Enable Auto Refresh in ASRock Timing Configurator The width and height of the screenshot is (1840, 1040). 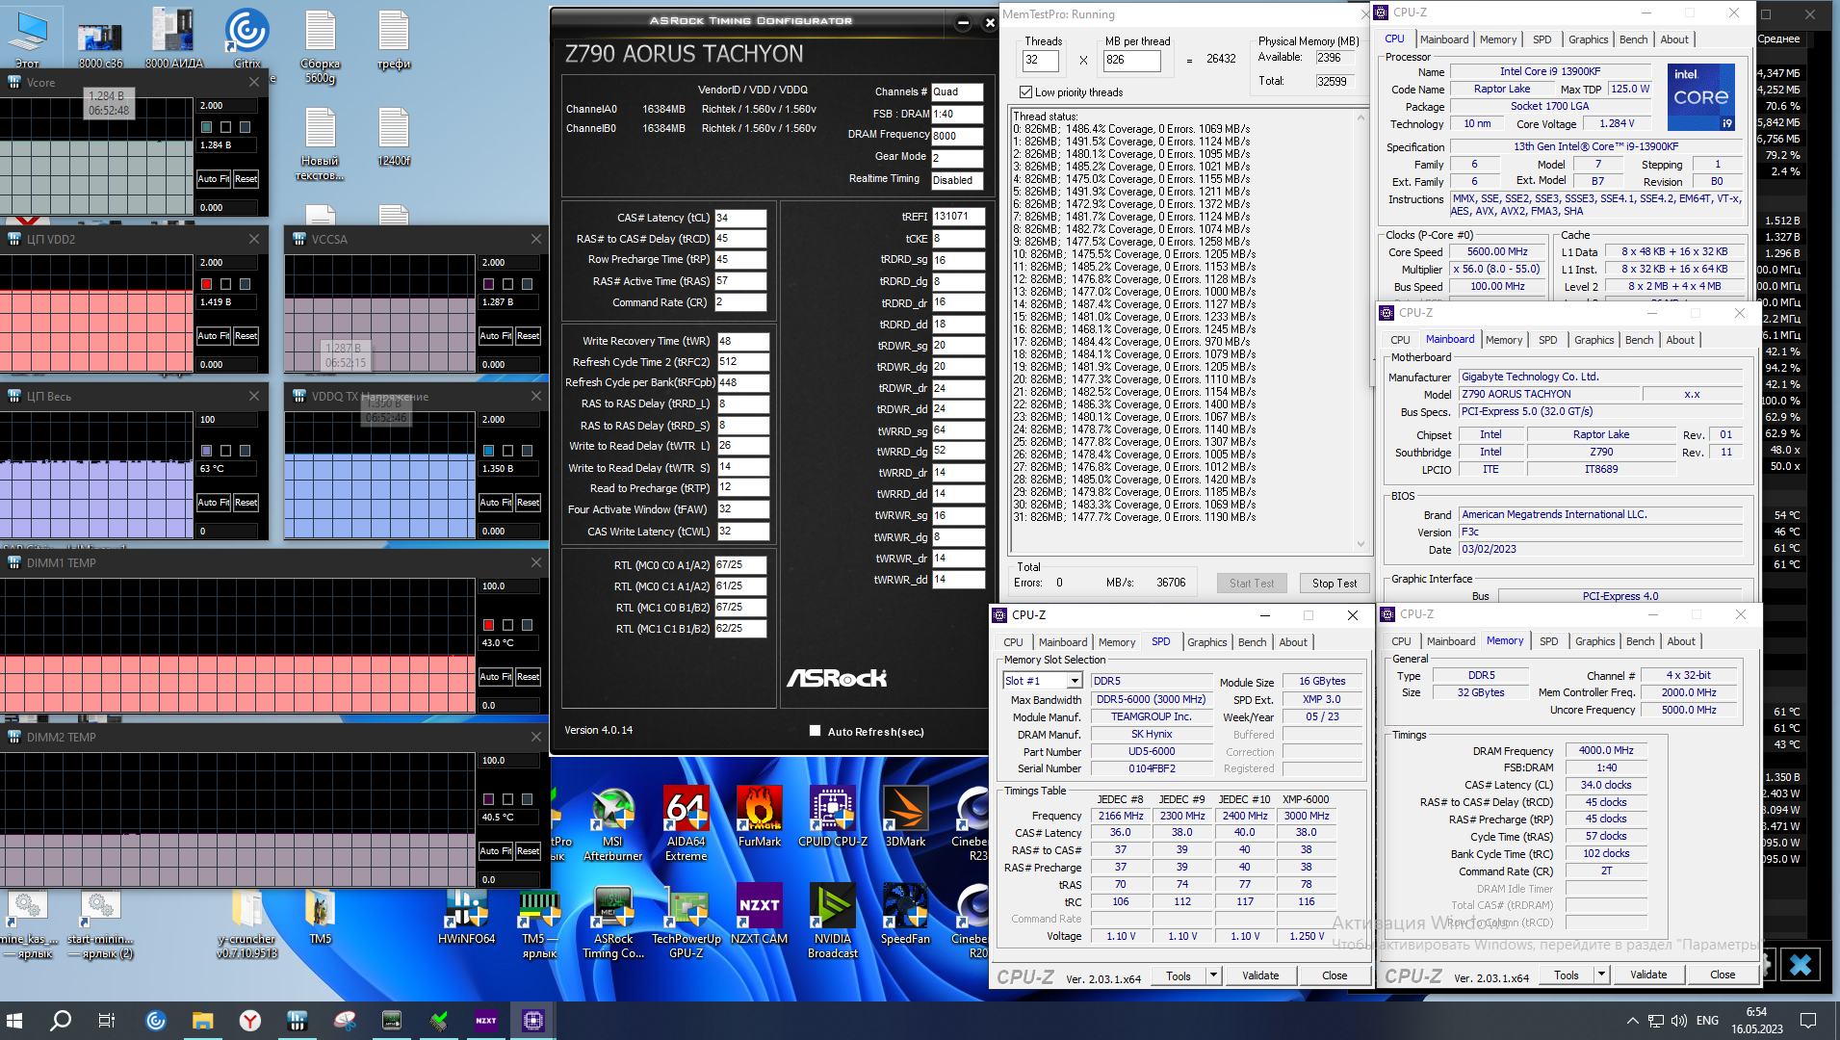point(816,731)
